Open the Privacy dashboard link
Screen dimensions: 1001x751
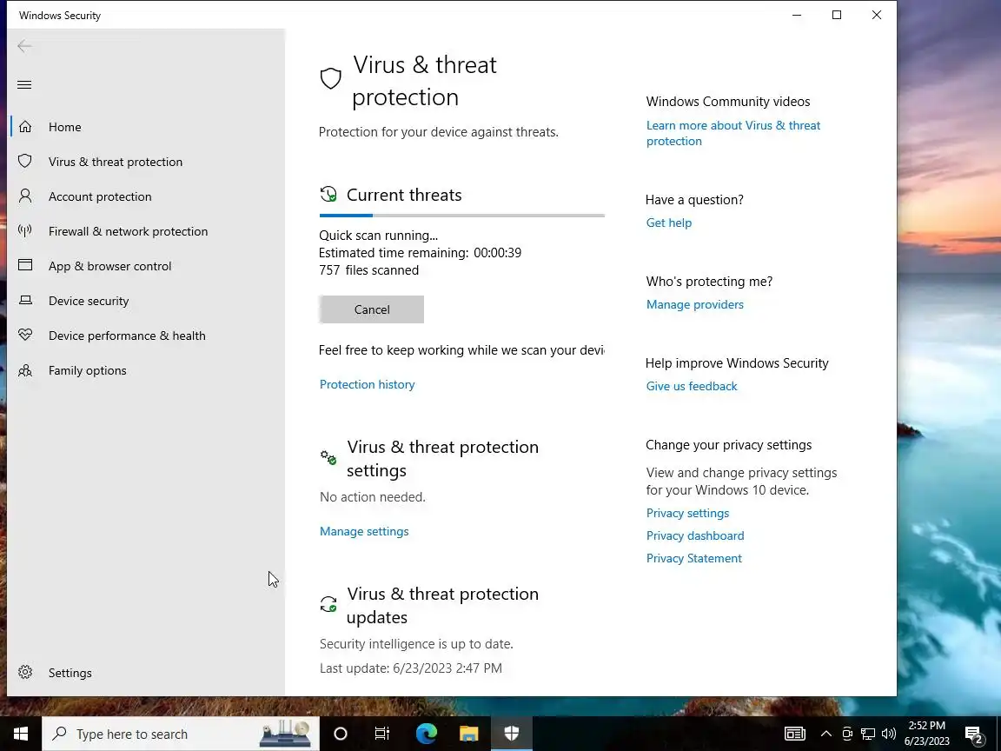(x=695, y=535)
